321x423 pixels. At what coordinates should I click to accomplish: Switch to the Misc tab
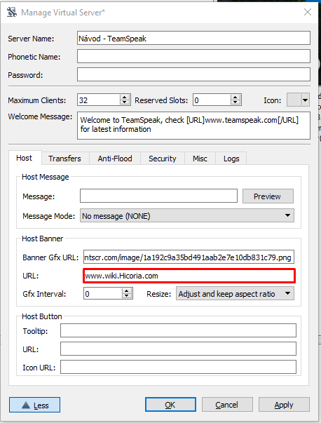(200, 159)
